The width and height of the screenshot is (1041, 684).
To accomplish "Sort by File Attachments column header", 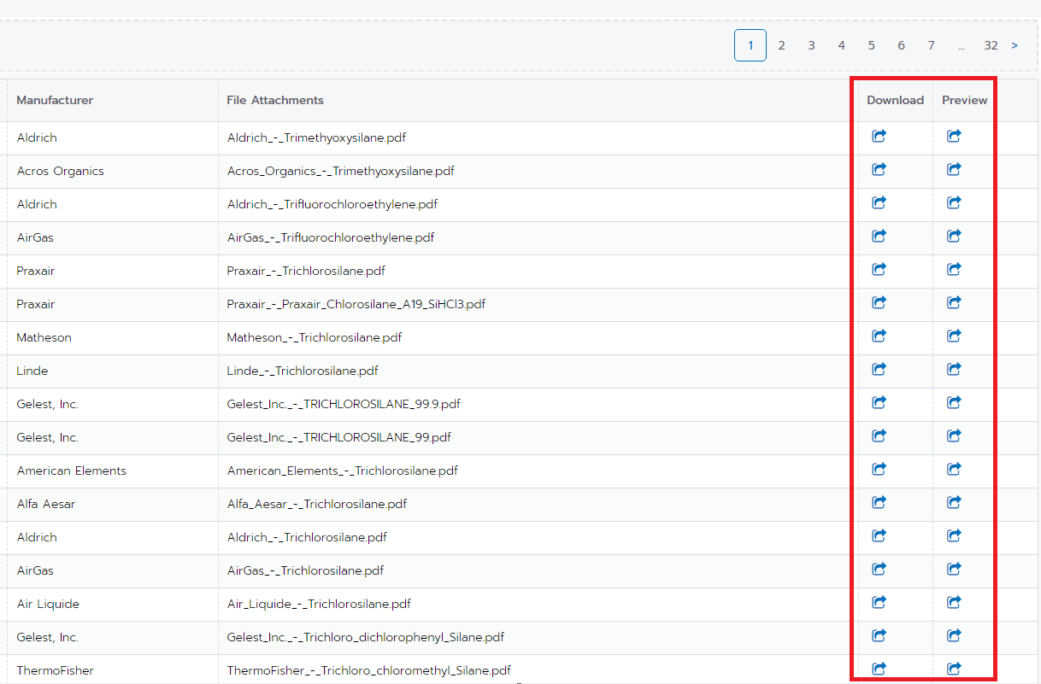I will click(275, 100).
